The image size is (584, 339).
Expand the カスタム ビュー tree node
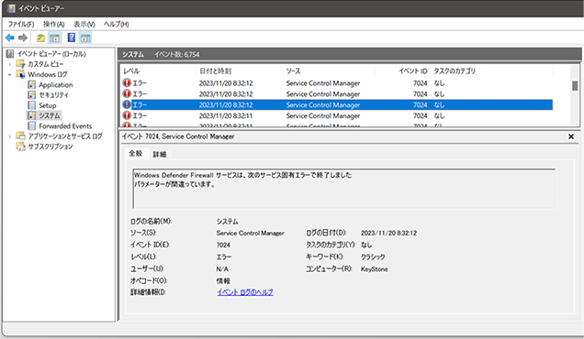coord(10,64)
